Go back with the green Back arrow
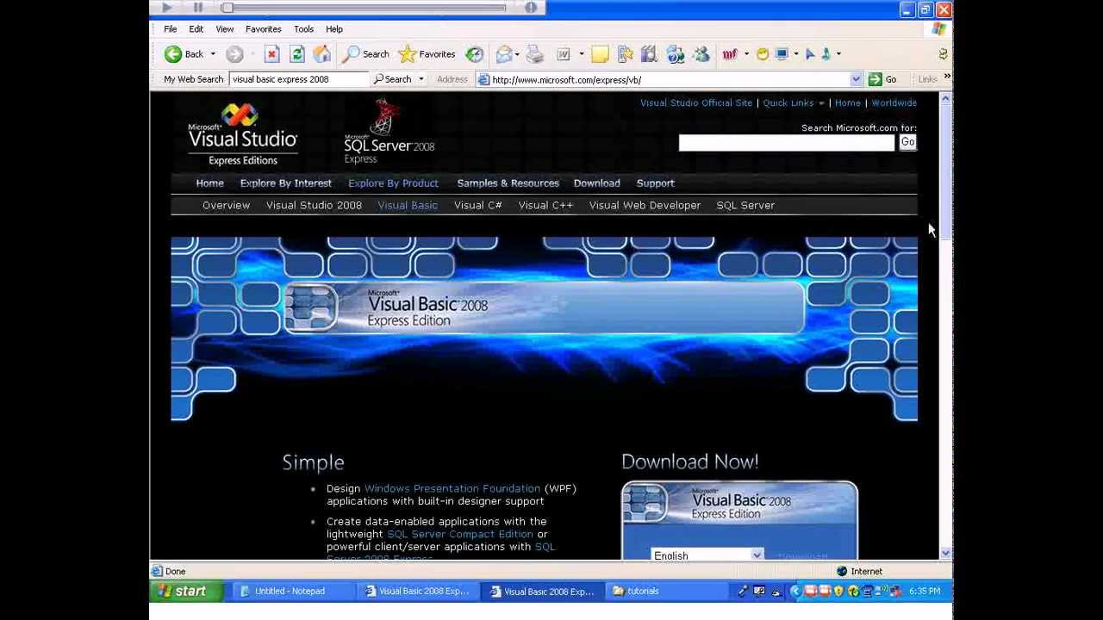1103x620 pixels. tap(184, 54)
